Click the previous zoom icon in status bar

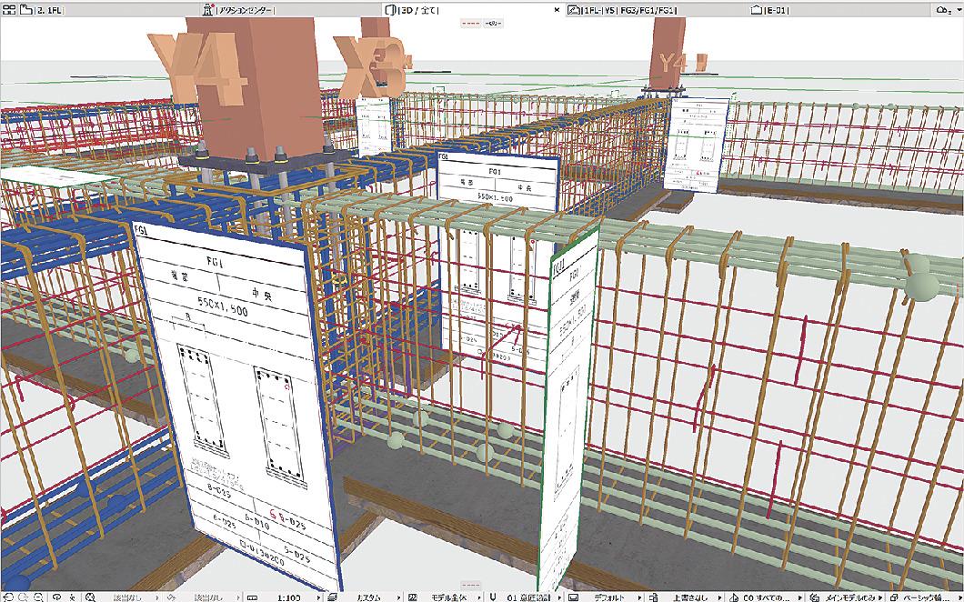[x=8, y=597]
